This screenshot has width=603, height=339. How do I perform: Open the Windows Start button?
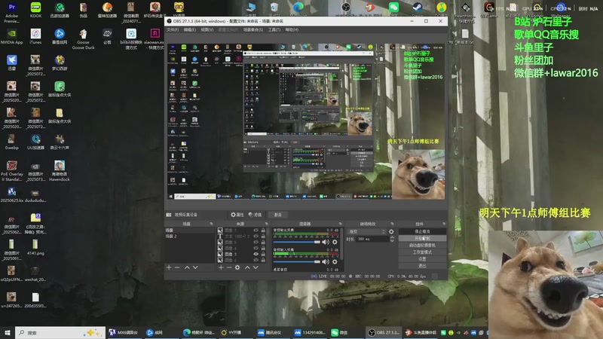point(8,332)
